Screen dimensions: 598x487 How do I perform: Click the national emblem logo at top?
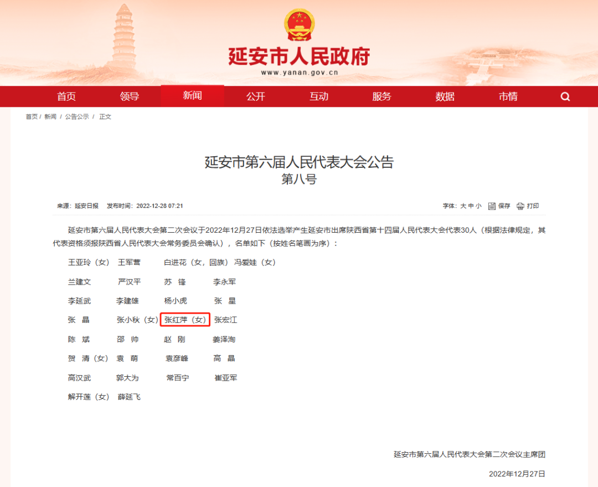pyautogui.click(x=299, y=25)
